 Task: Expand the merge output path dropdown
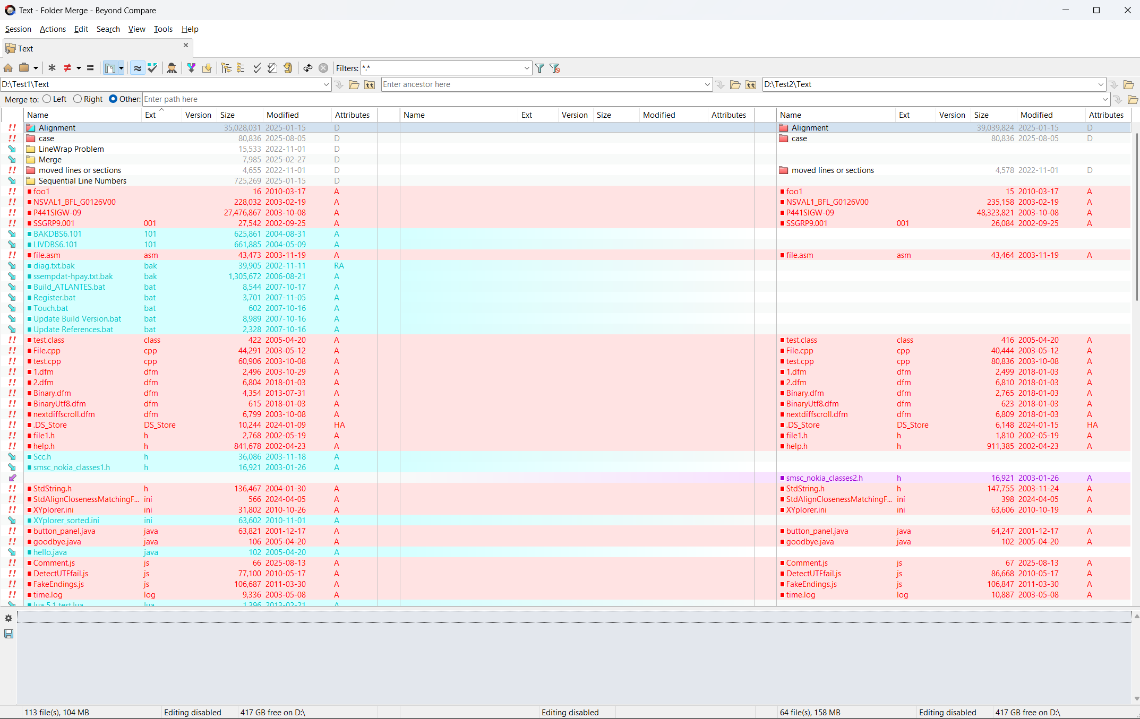click(1105, 99)
